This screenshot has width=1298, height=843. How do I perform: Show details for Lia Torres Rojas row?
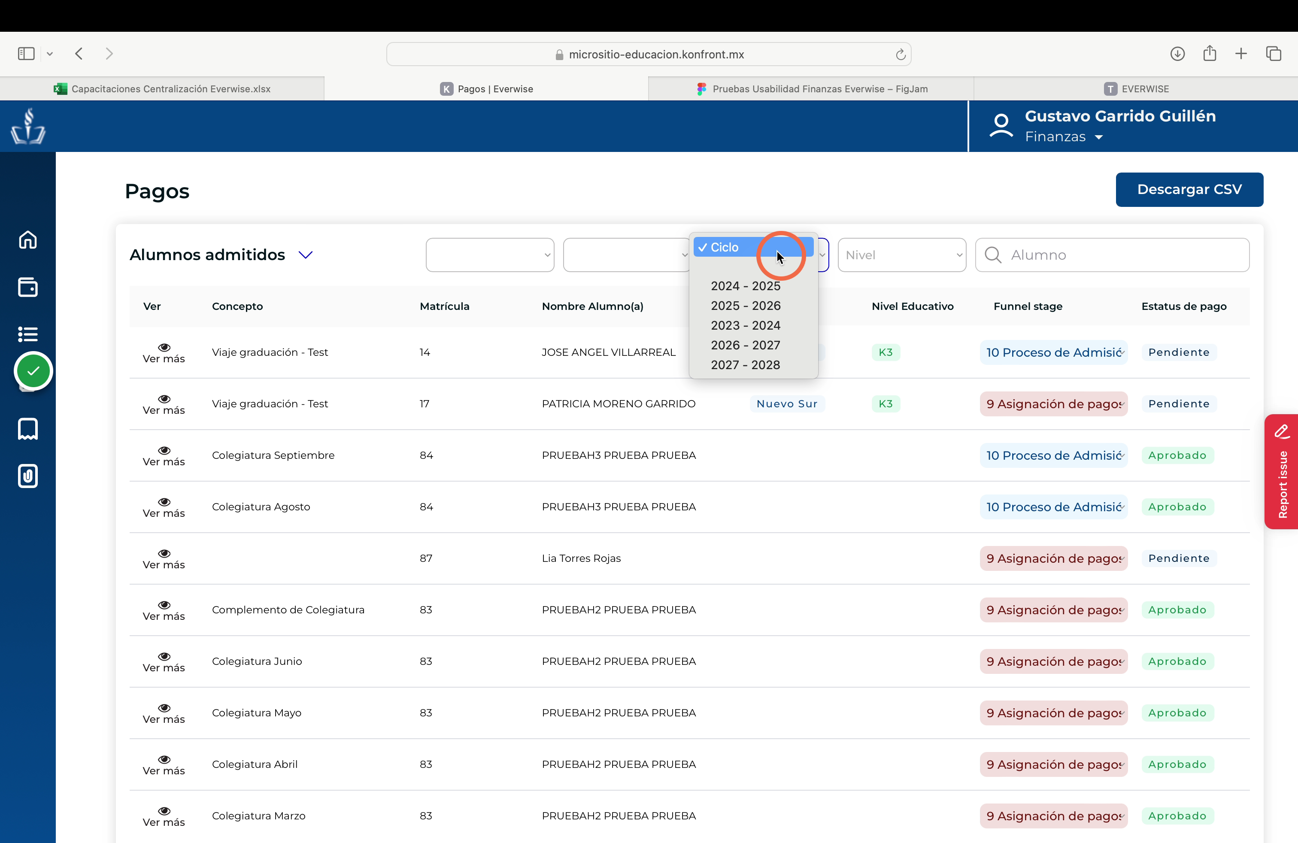[x=164, y=559]
